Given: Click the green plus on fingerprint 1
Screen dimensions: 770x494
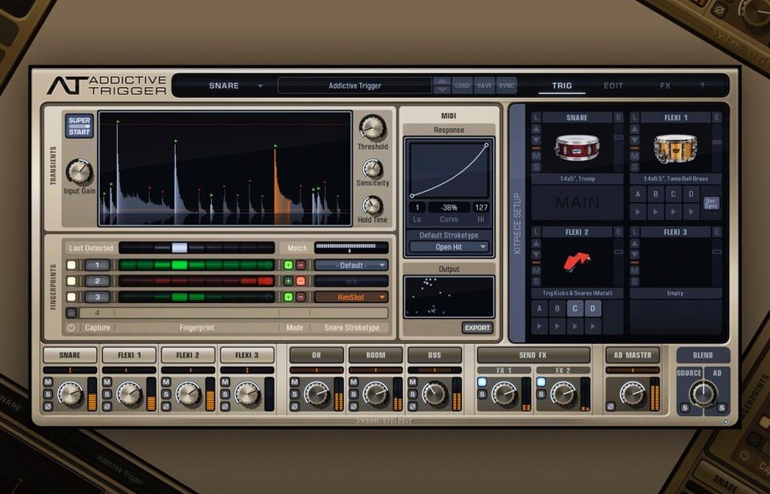Looking at the screenshot, I should [x=289, y=265].
